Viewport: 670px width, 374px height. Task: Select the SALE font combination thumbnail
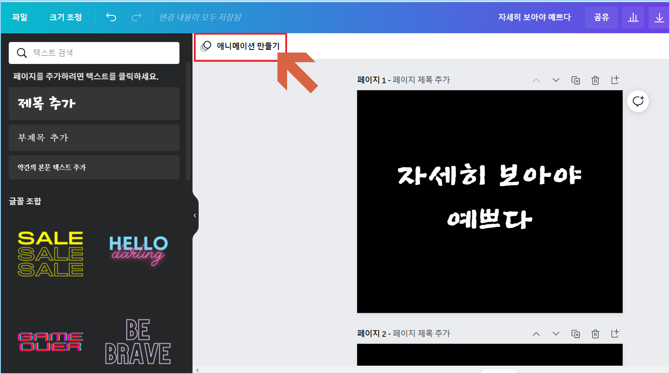click(50, 254)
